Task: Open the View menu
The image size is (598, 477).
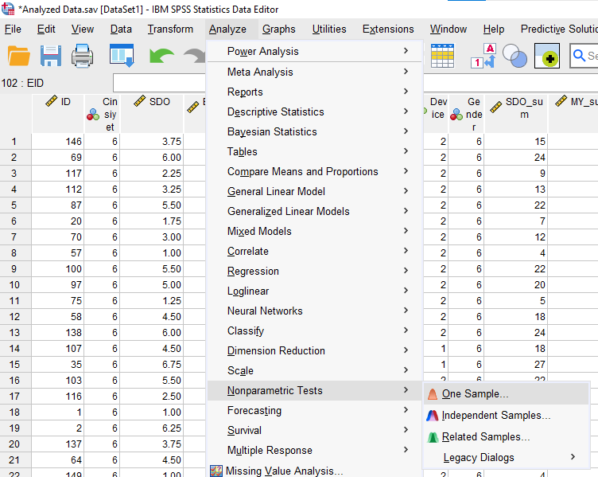Action: [x=83, y=29]
